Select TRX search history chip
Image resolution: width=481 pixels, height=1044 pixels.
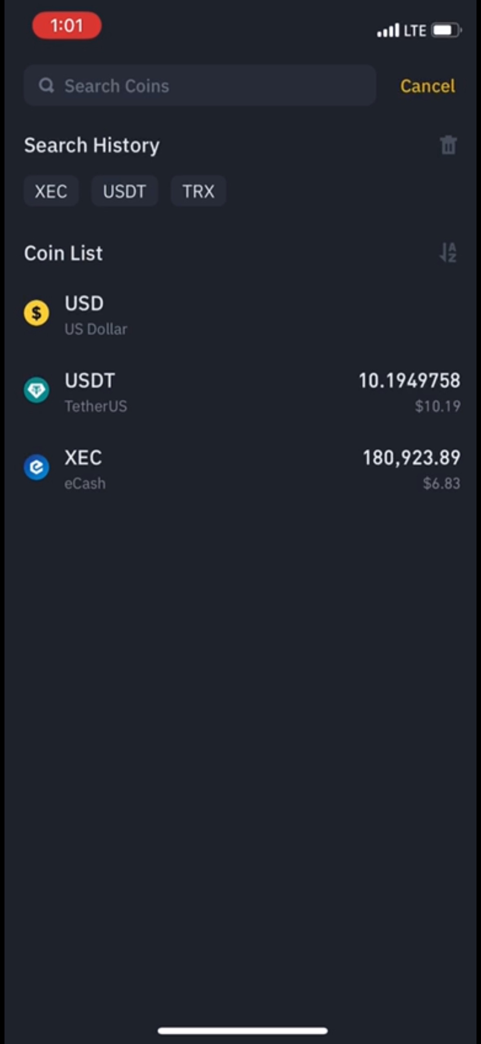pos(198,191)
